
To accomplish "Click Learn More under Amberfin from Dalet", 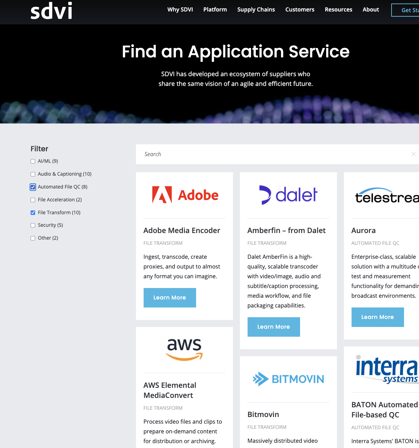I will coord(274,327).
